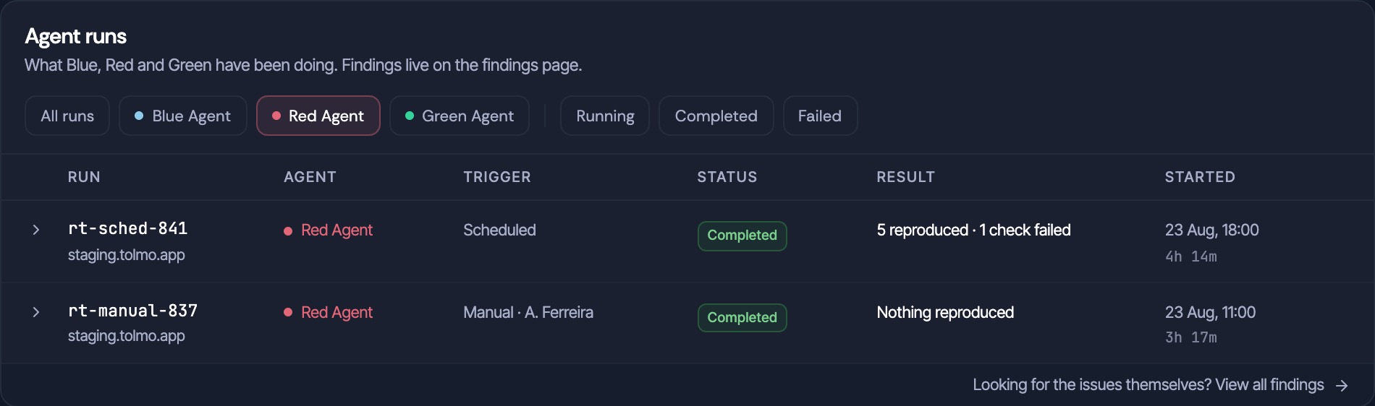Open run rt-manual-837
The image size is (1375, 406).
click(133, 311)
